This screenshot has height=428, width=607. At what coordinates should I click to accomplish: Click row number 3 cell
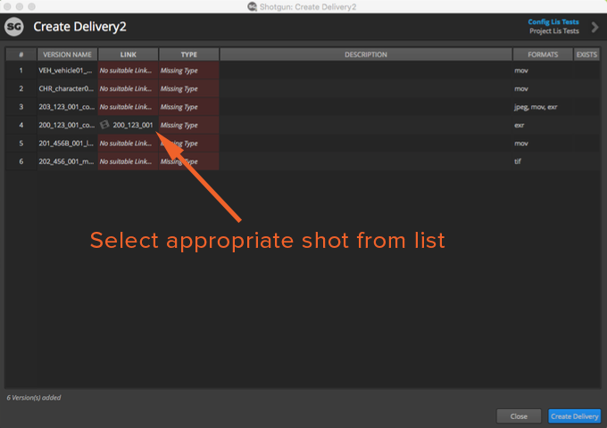[x=21, y=107]
